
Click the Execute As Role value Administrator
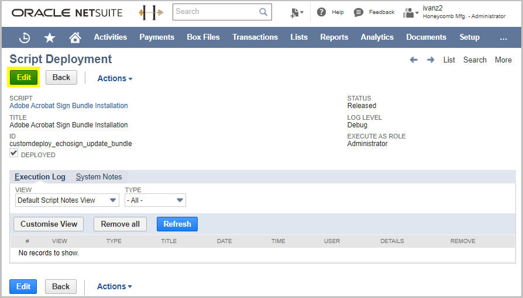[x=367, y=144]
